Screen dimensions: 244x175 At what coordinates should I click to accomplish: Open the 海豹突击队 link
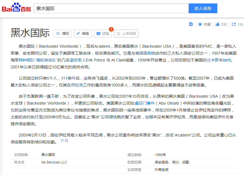coord(46,60)
